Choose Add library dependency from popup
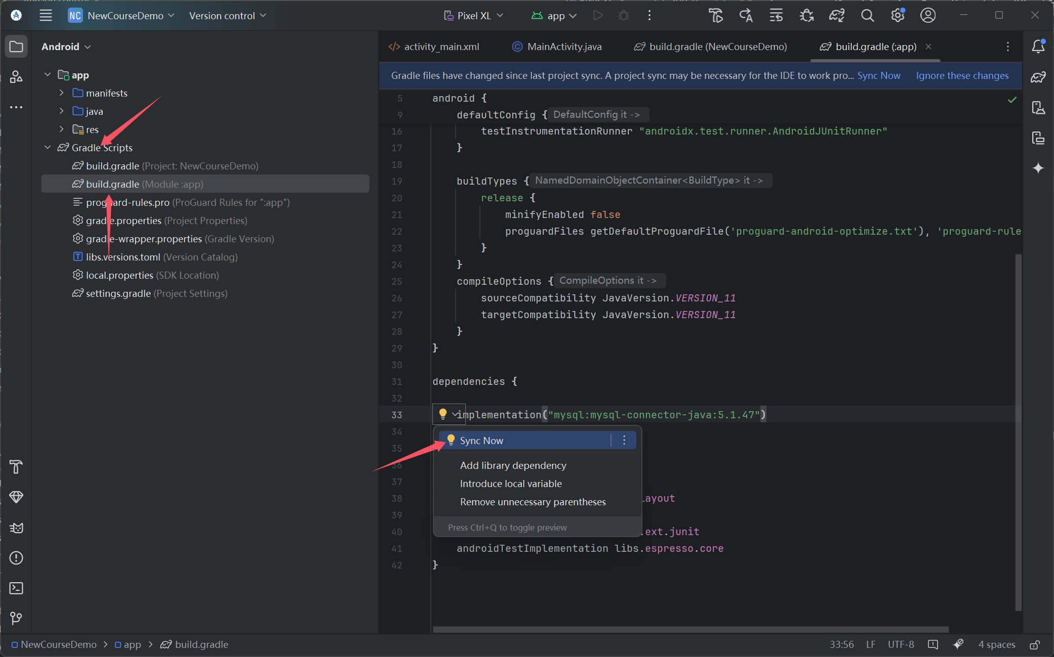The width and height of the screenshot is (1054, 657). (513, 465)
